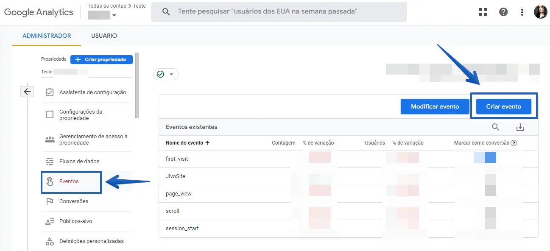Click the back arrow to collapse admin panel
Screen dimensions: 550x251
27,92
